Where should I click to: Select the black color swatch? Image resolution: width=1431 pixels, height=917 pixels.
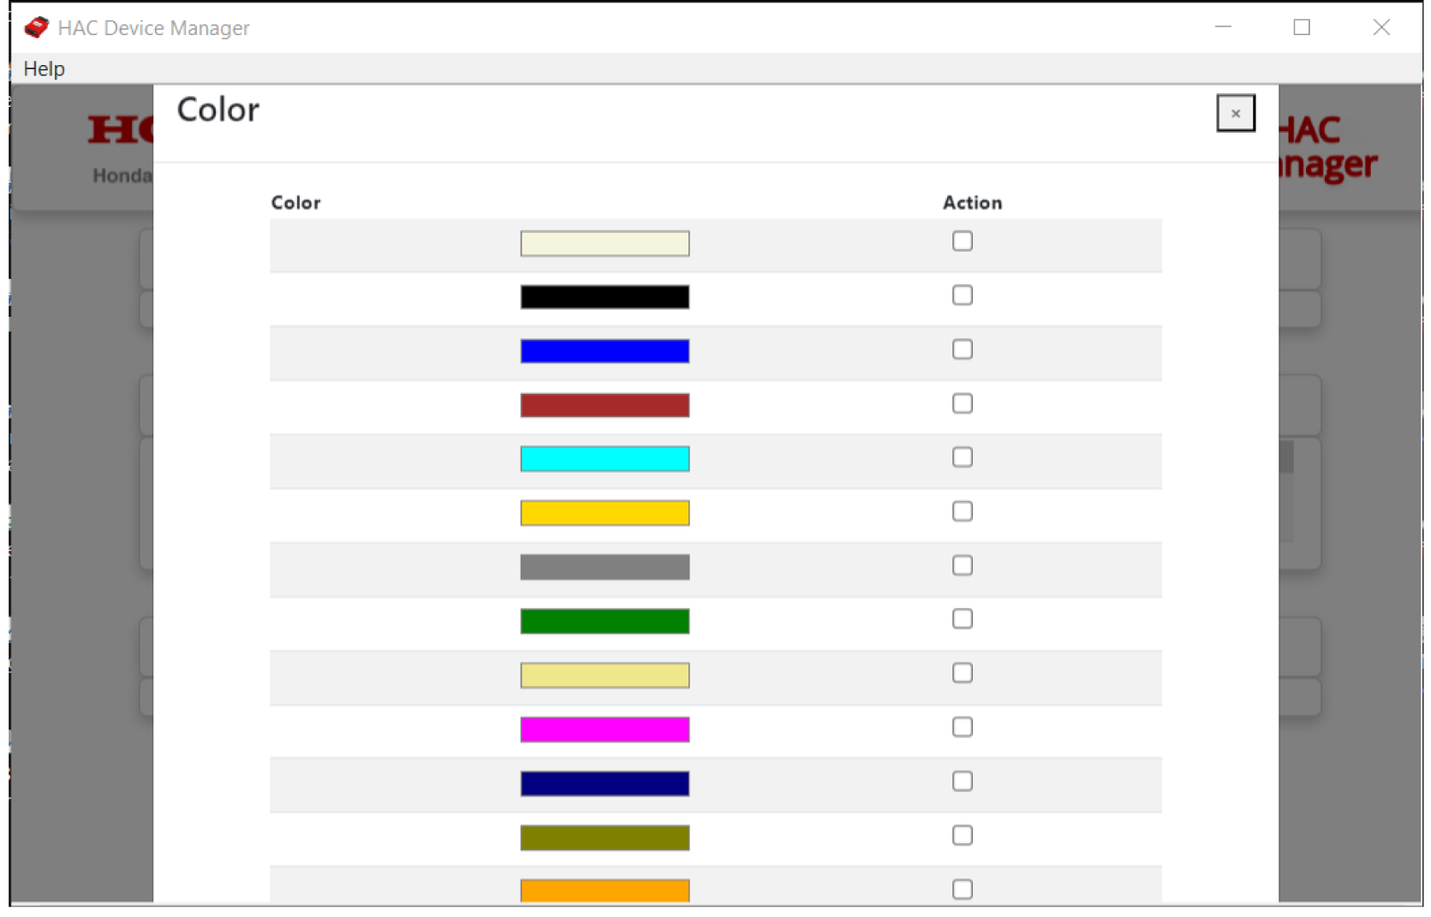(x=605, y=297)
